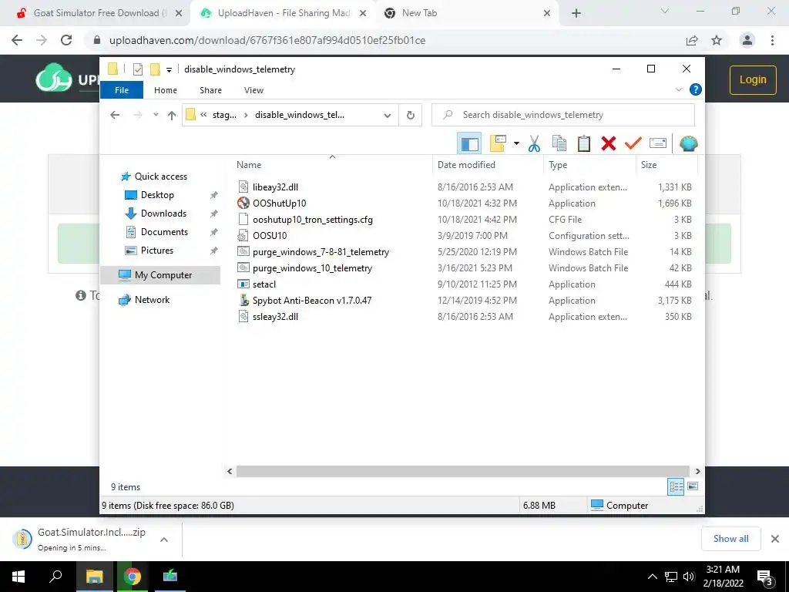Click the Rename toolbar icon
Image resolution: width=789 pixels, height=592 pixels.
pos(658,144)
